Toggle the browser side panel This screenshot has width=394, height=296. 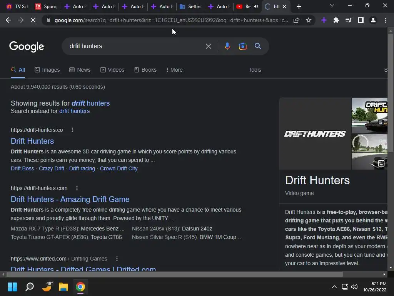361,20
